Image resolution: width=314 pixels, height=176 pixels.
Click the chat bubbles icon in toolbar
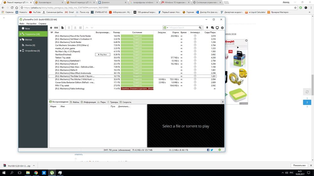212,28
